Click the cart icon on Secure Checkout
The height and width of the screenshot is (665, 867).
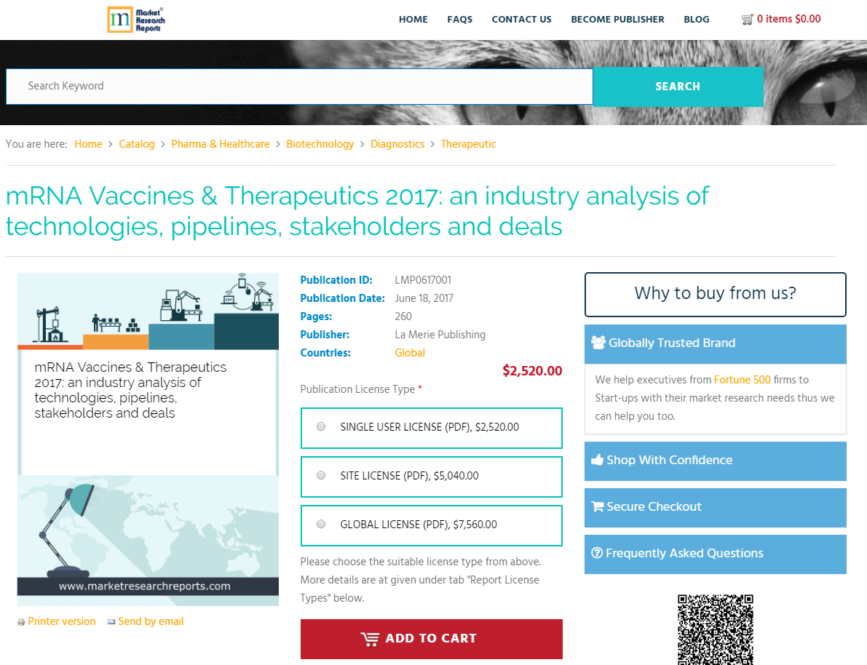(597, 506)
